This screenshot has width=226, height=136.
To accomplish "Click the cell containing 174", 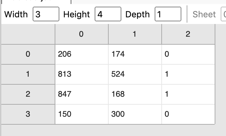I will pos(135,54).
